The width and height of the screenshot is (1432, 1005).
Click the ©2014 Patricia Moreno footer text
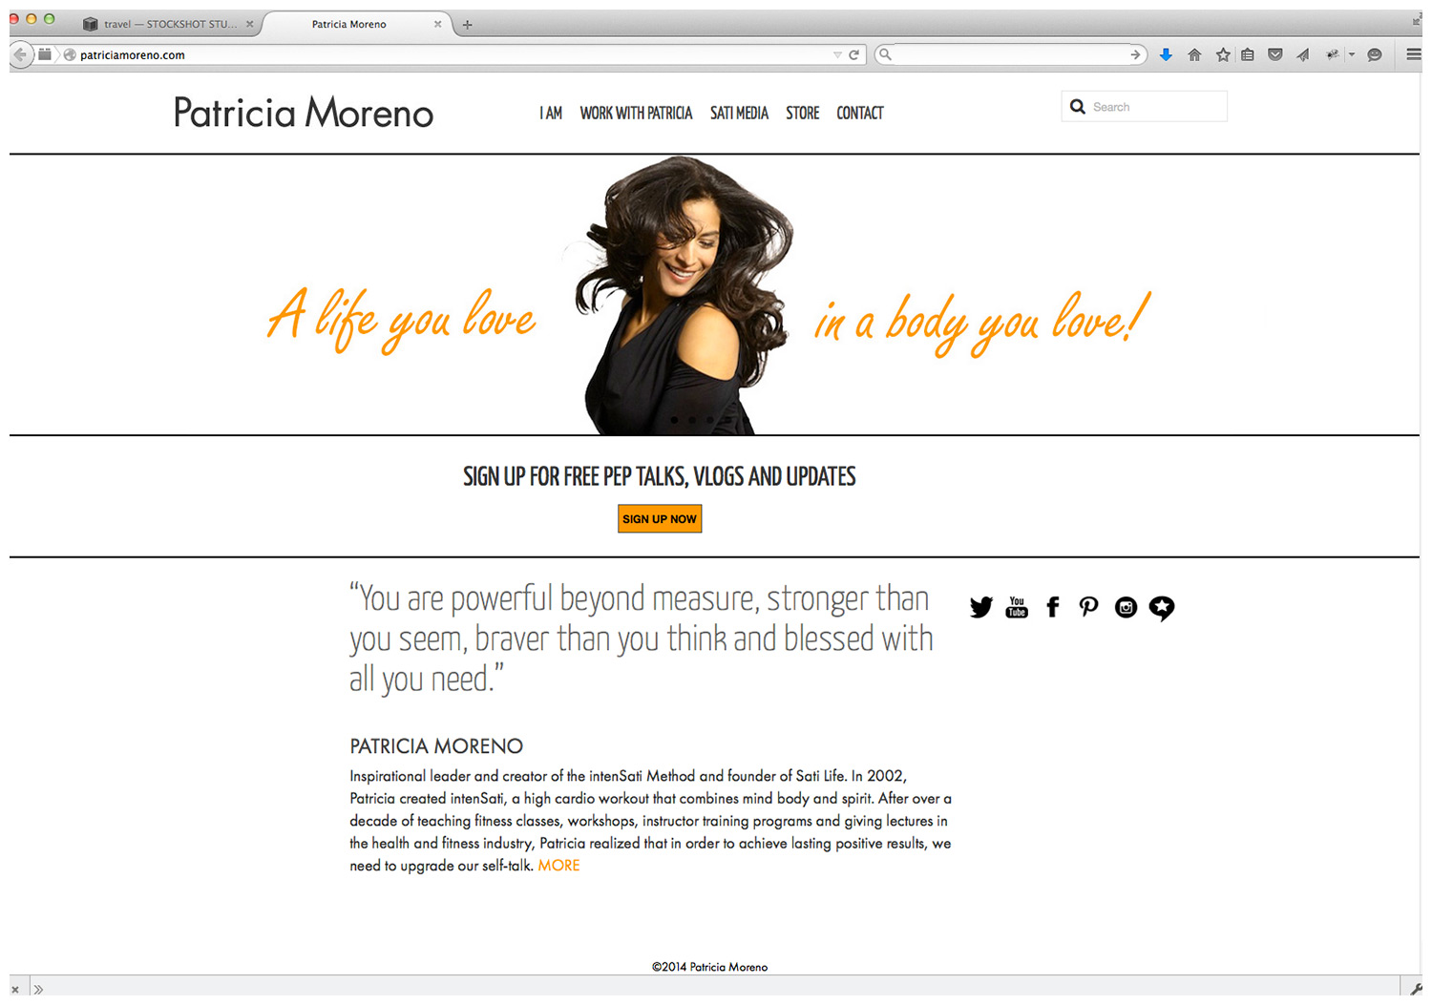[x=709, y=967]
